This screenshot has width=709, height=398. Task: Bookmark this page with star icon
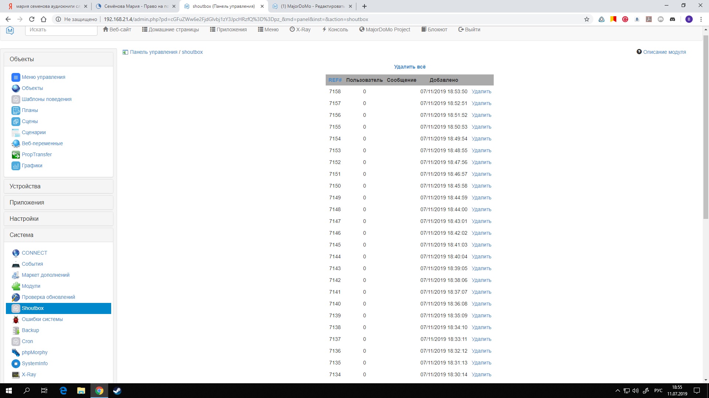[x=586, y=19]
